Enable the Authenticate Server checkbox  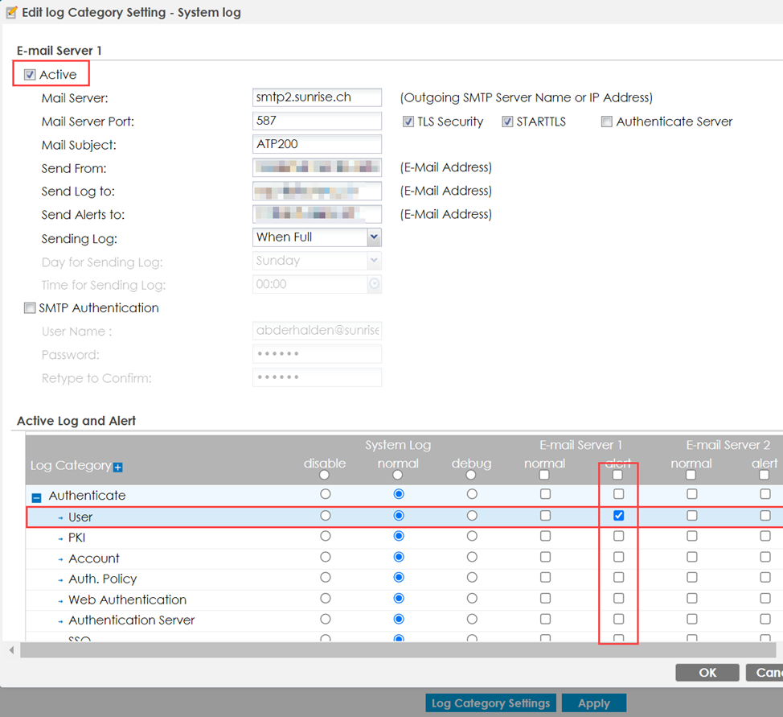pos(607,122)
